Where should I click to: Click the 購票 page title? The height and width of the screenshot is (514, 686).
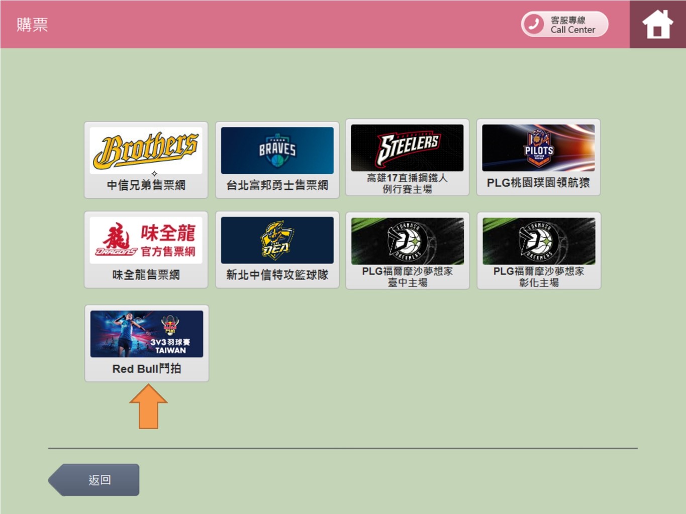tap(32, 24)
